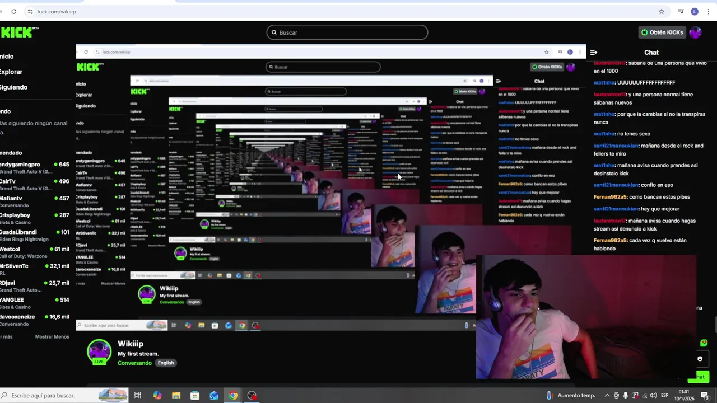Click the Conversando category link

(134, 363)
